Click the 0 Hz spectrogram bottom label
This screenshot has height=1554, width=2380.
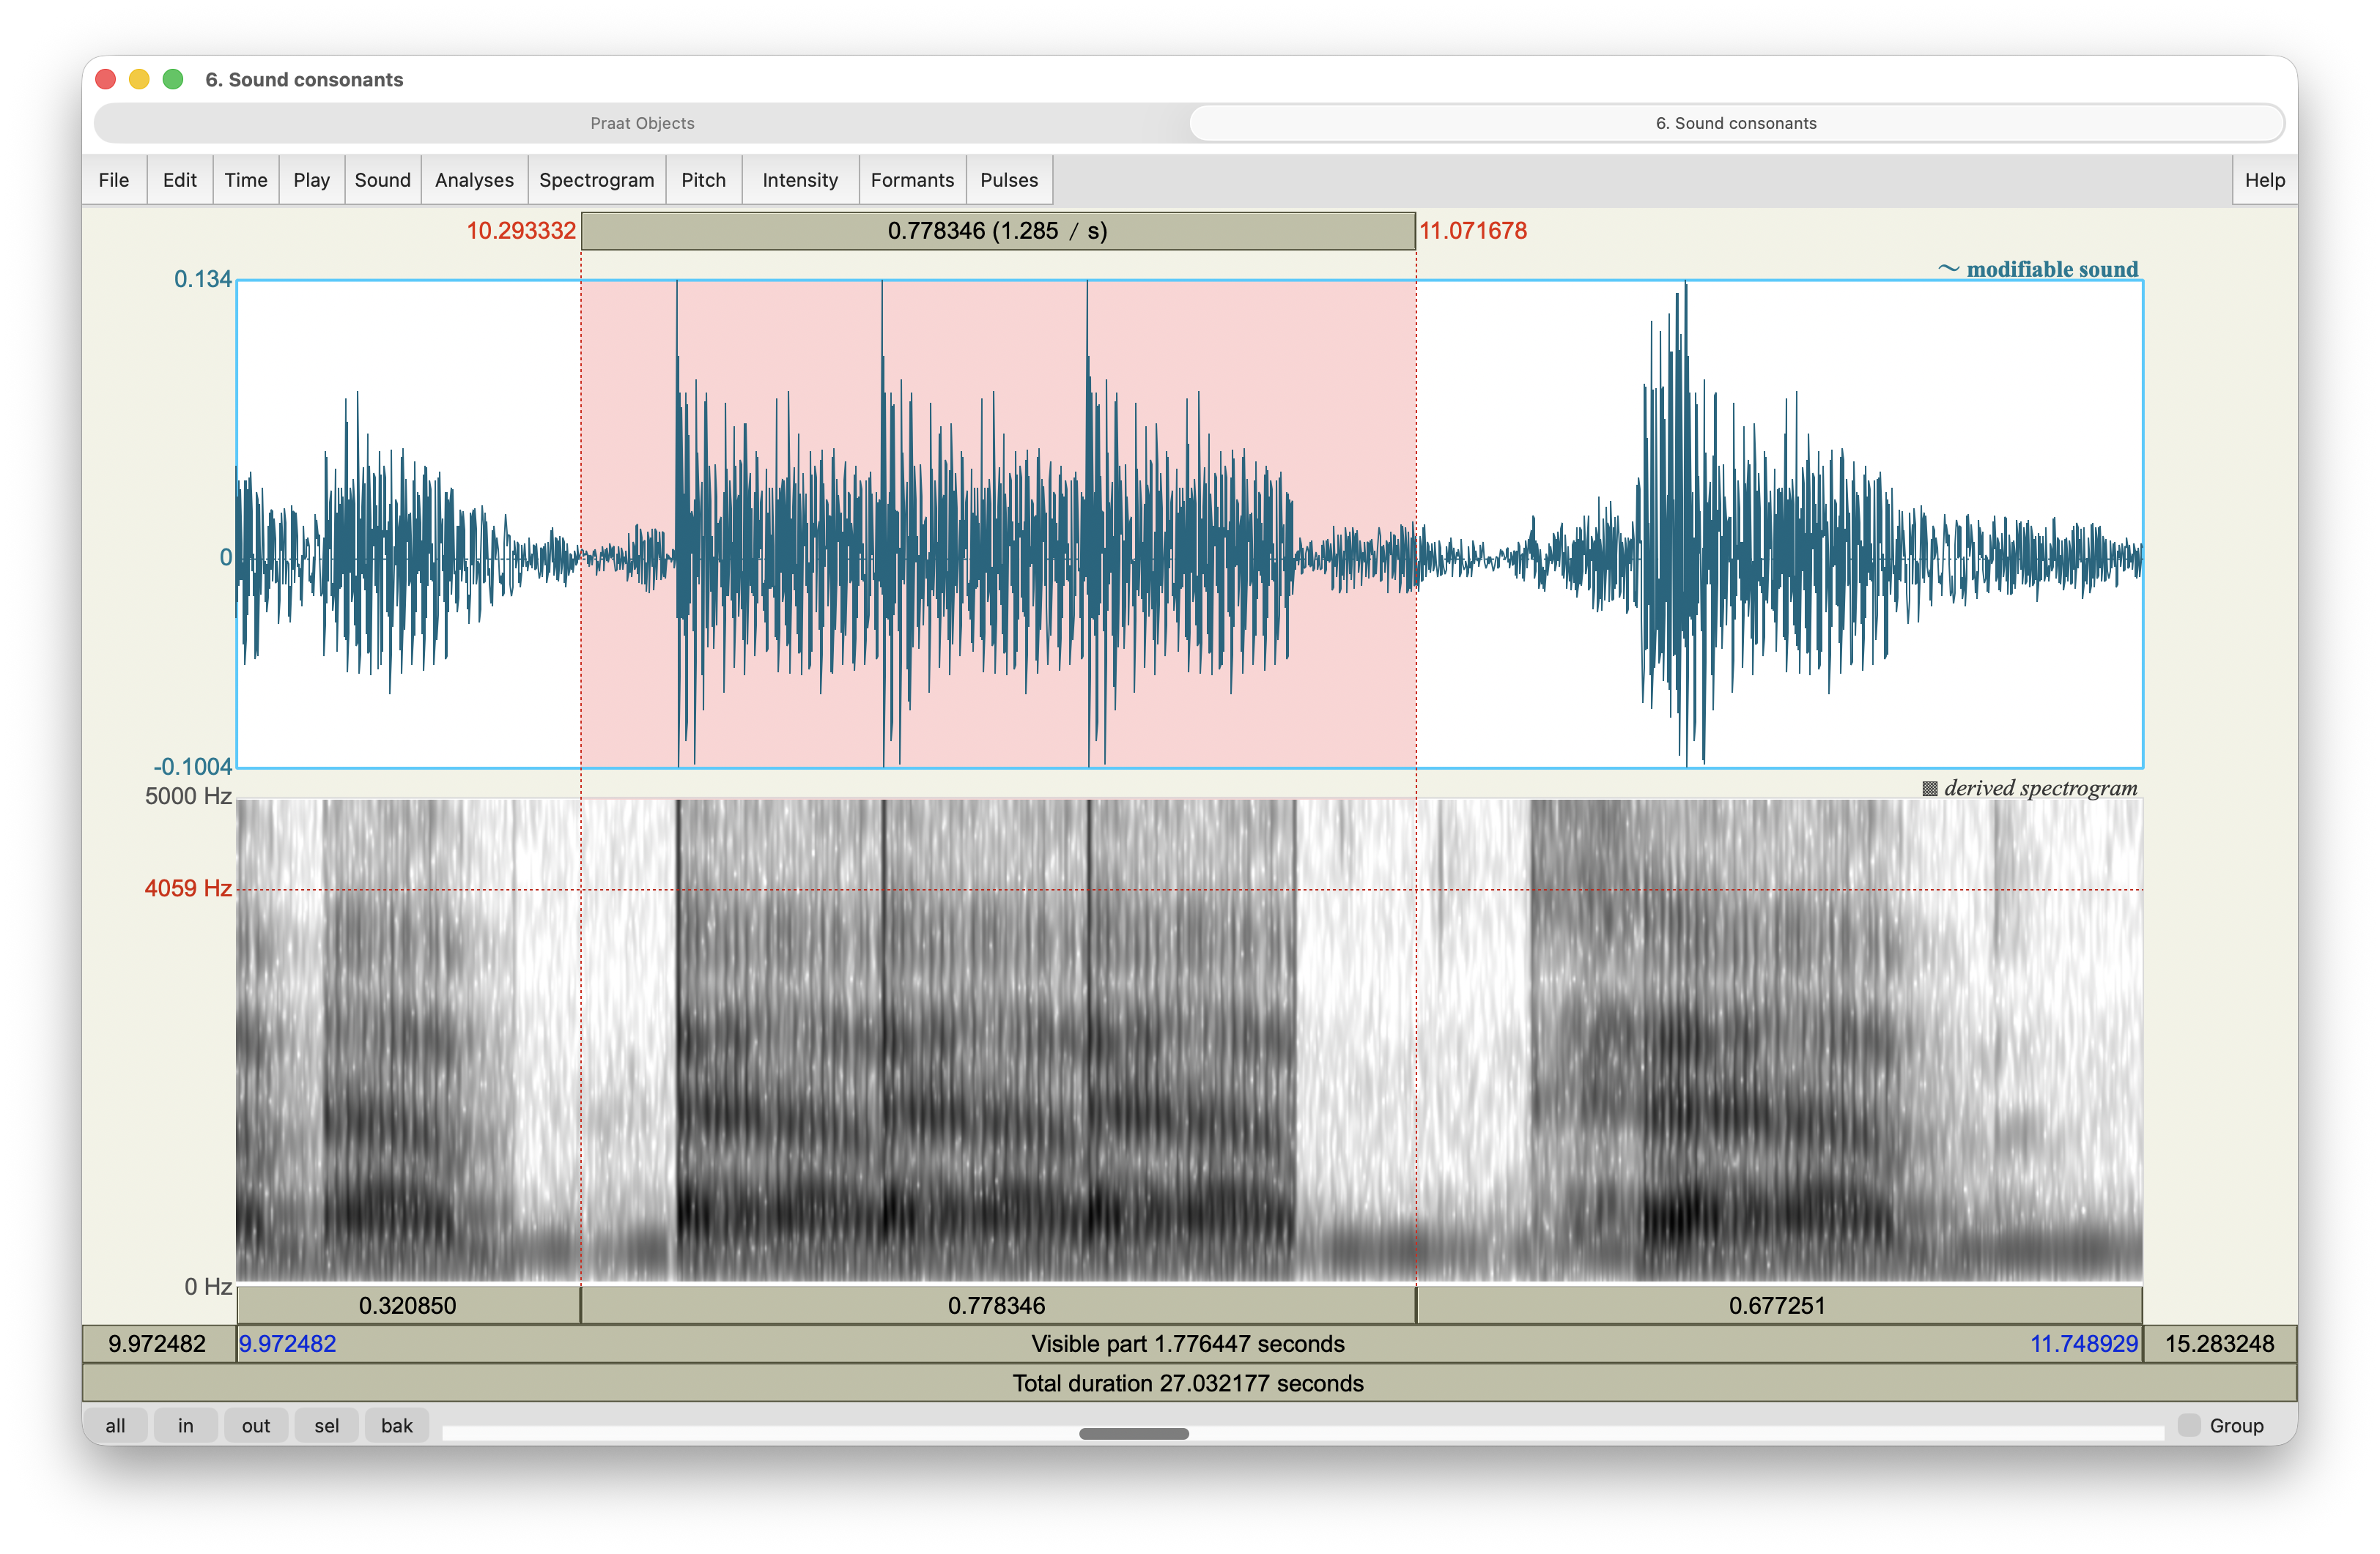[208, 1287]
